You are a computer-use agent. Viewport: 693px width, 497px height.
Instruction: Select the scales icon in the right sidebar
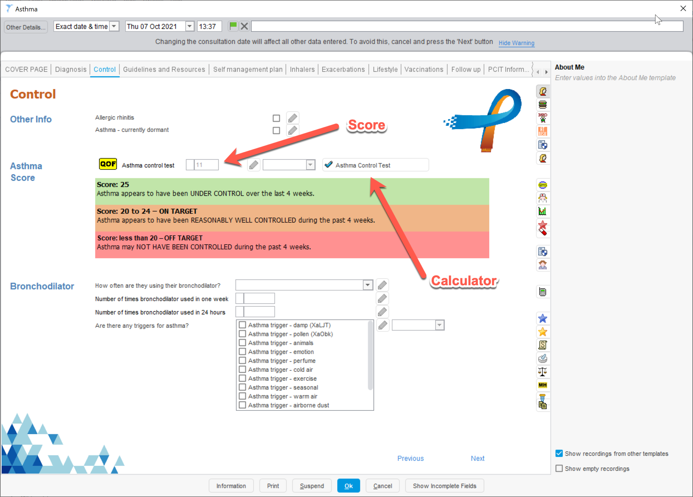(543, 371)
